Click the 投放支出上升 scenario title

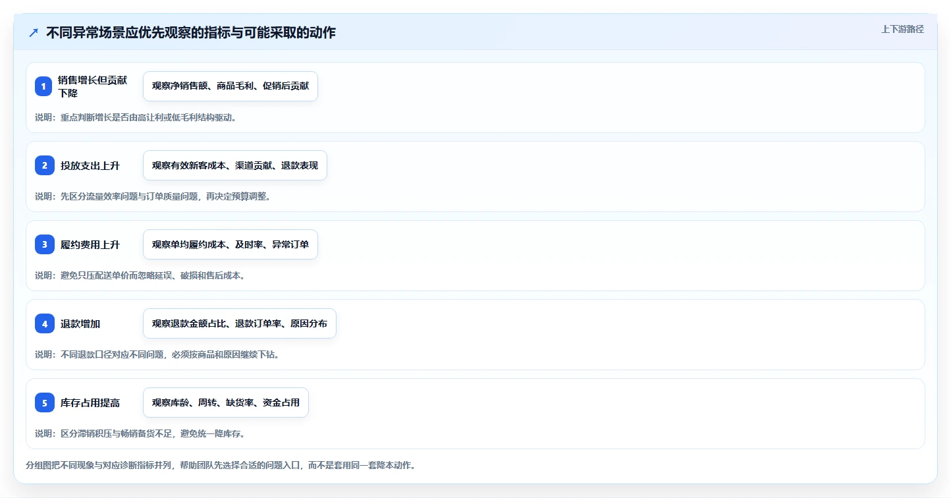tap(90, 165)
